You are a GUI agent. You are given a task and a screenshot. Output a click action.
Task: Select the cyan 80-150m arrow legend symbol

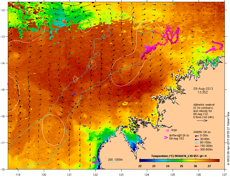(196, 143)
